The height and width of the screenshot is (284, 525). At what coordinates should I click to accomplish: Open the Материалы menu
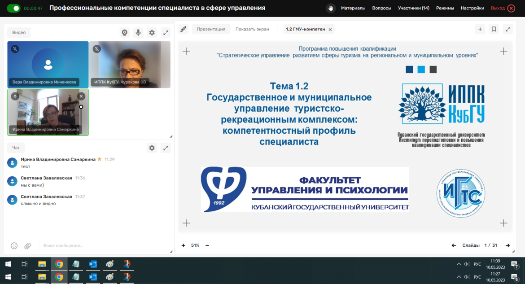[353, 8]
